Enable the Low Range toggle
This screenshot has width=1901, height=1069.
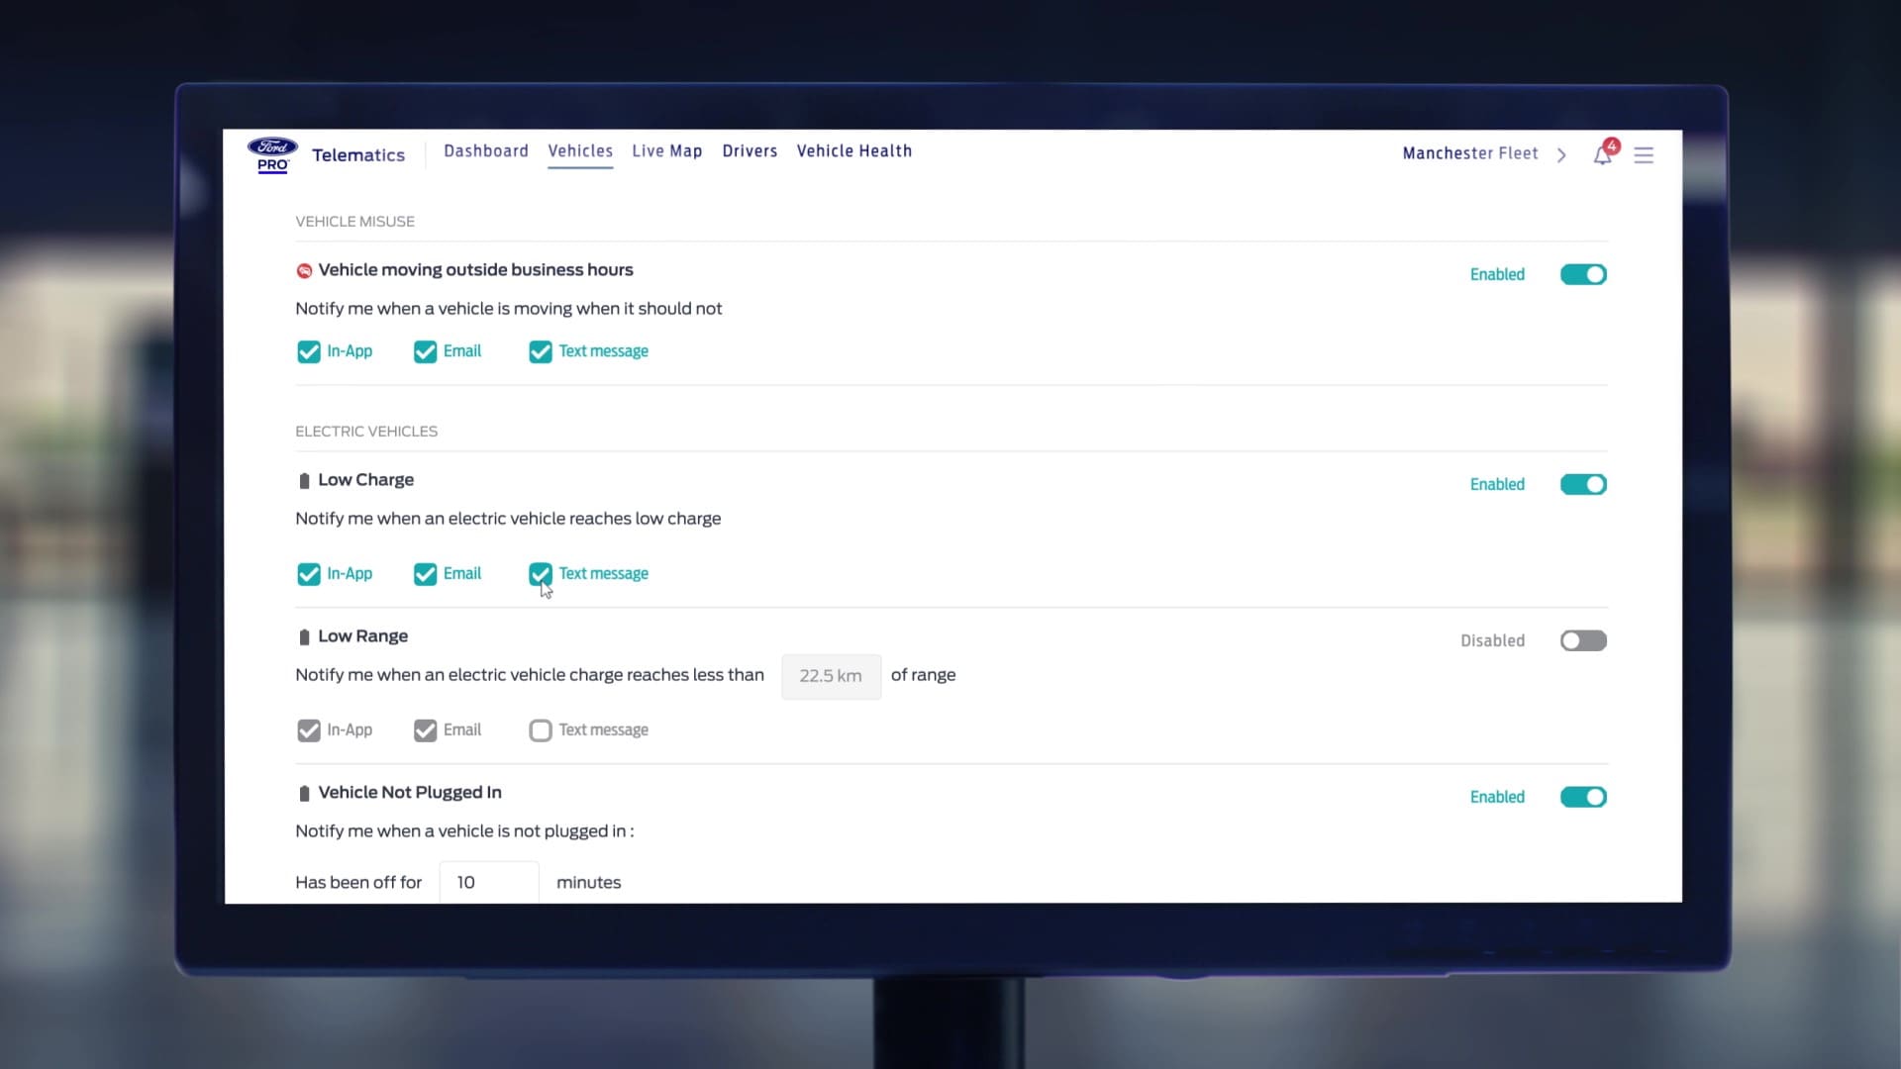coord(1583,640)
